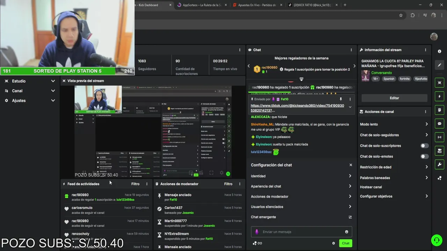The height and width of the screenshot is (251, 447).
Task: Expand pinned message with down chevron
Action: click(x=350, y=107)
